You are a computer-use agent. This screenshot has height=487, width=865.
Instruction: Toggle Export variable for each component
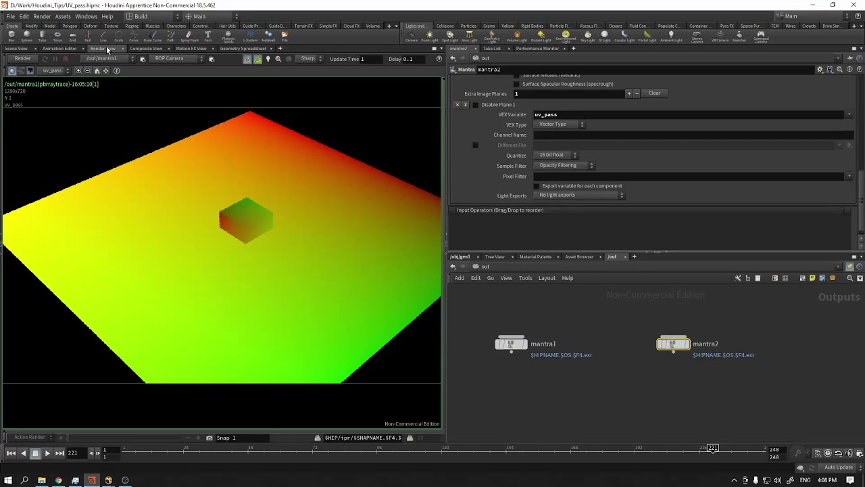coord(537,186)
